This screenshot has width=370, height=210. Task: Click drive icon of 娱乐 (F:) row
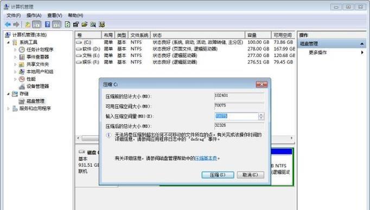(79, 62)
